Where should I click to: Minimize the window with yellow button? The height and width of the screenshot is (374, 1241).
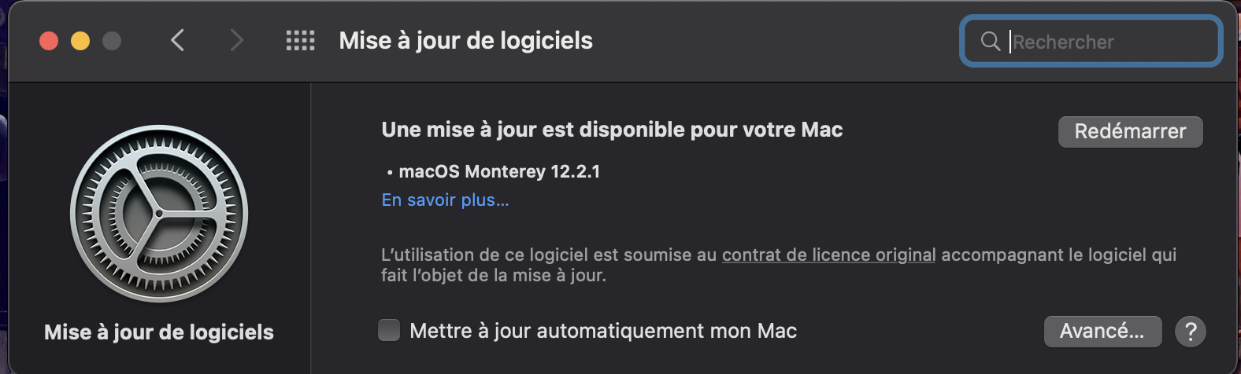(80, 41)
